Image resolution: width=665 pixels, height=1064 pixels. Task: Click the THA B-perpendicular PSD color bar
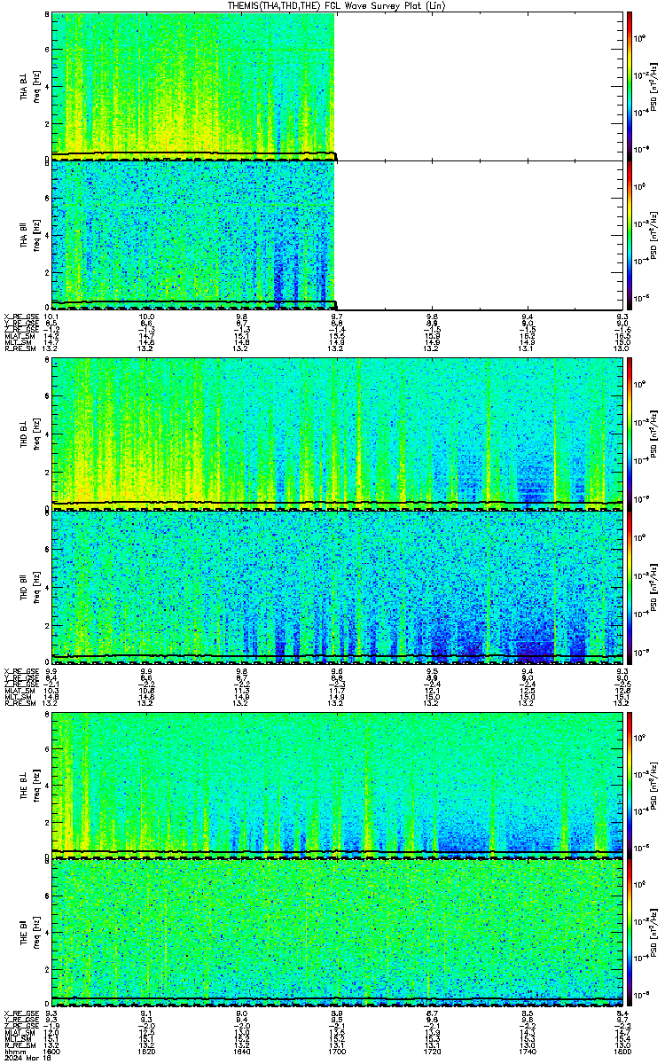point(630,86)
